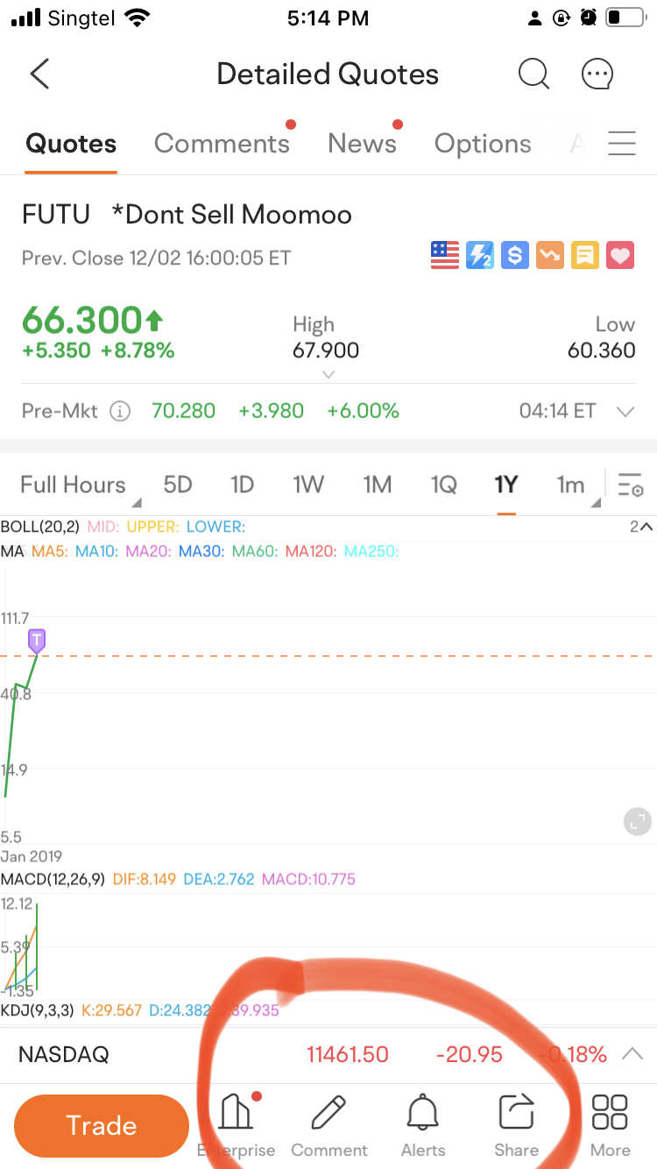Tap the 66.300 price value
Screen dimensions: 657x1169
coord(82,321)
